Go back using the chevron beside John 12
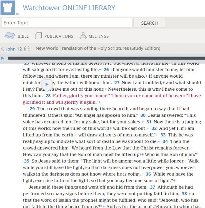Image resolution: width=205 pixels, height=208 pixels. 3,49
